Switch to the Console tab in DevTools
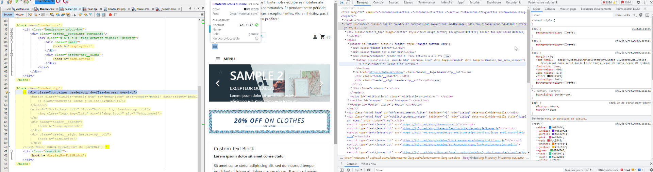 [x=378, y=2]
